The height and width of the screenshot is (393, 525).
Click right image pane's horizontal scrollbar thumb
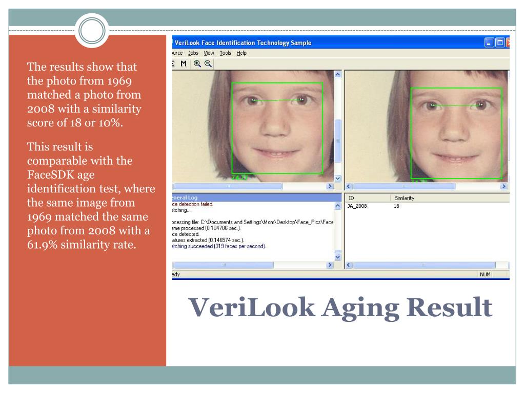pos(404,186)
